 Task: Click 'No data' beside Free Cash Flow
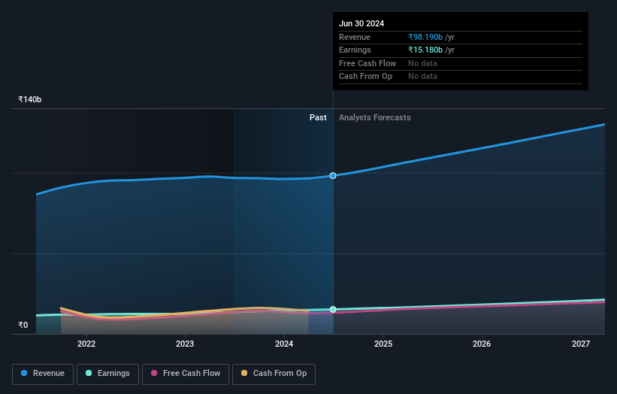(x=422, y=63)
